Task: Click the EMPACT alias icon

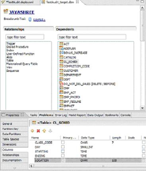Action: (61, 106)
